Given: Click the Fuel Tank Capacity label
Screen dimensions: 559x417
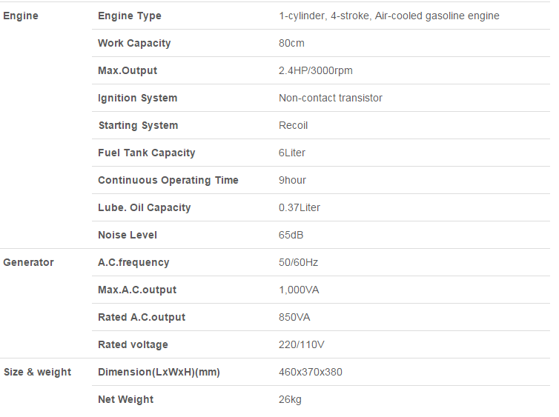Looking at the screenshot, I should (x=147, y=153).
